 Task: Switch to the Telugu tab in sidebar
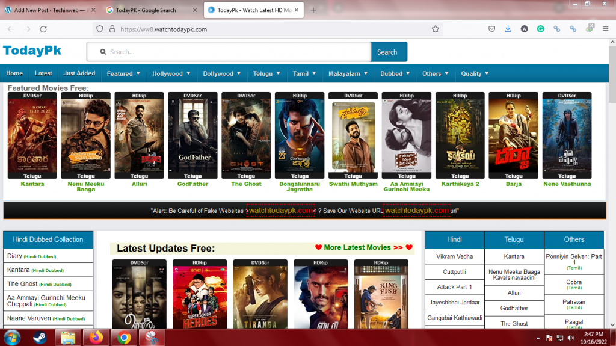coord(514,239)
